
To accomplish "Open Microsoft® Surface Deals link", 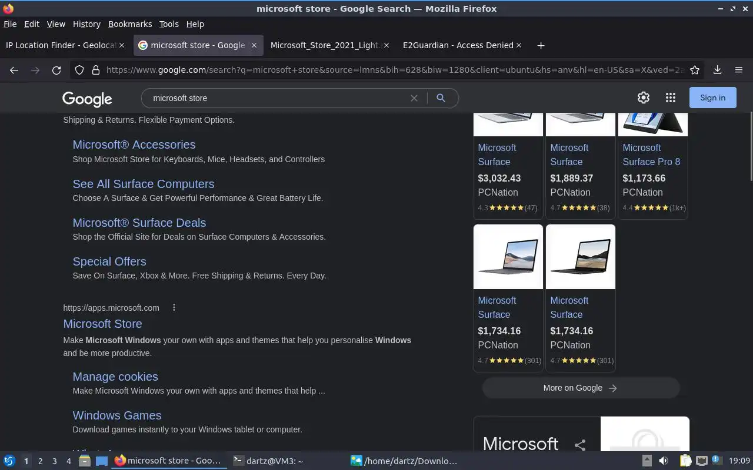I will pos(139,223).
